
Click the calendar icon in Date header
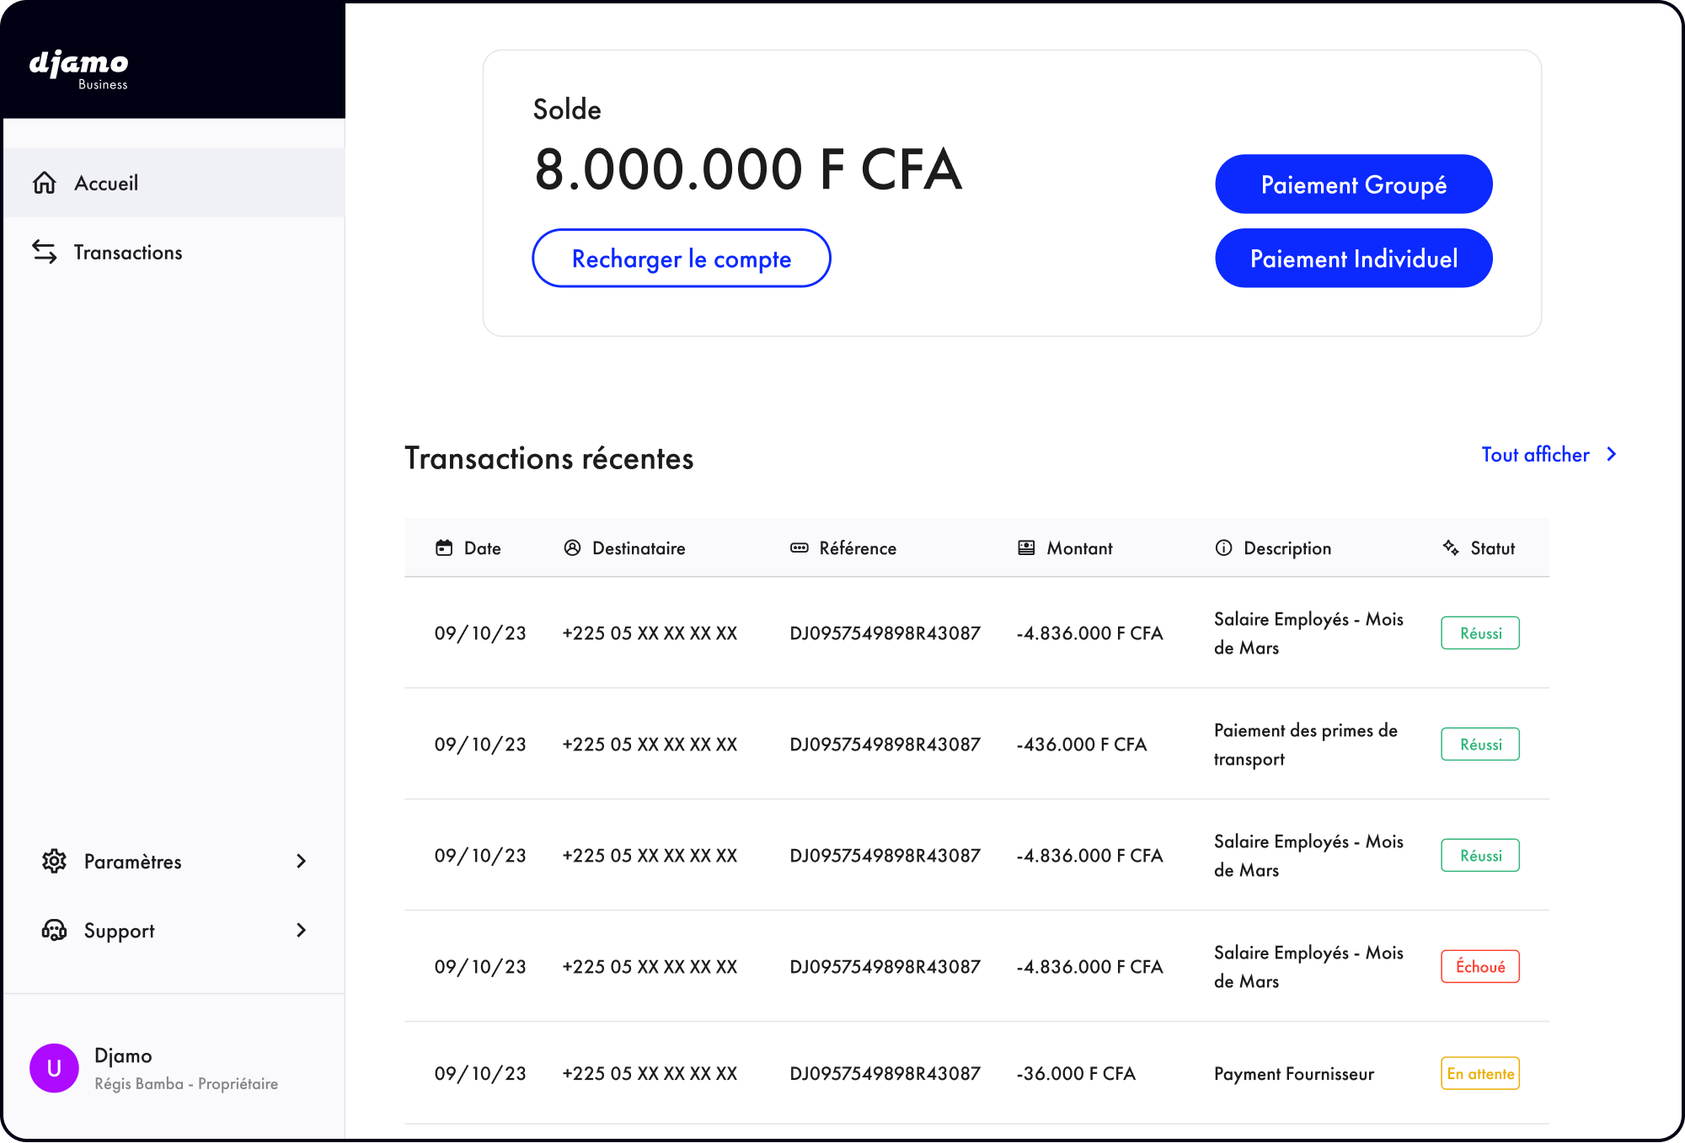pyautogui.click(x=444, y=548)
